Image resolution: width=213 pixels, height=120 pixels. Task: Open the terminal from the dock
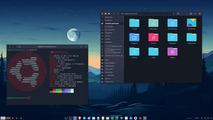(x=70, y=118)
